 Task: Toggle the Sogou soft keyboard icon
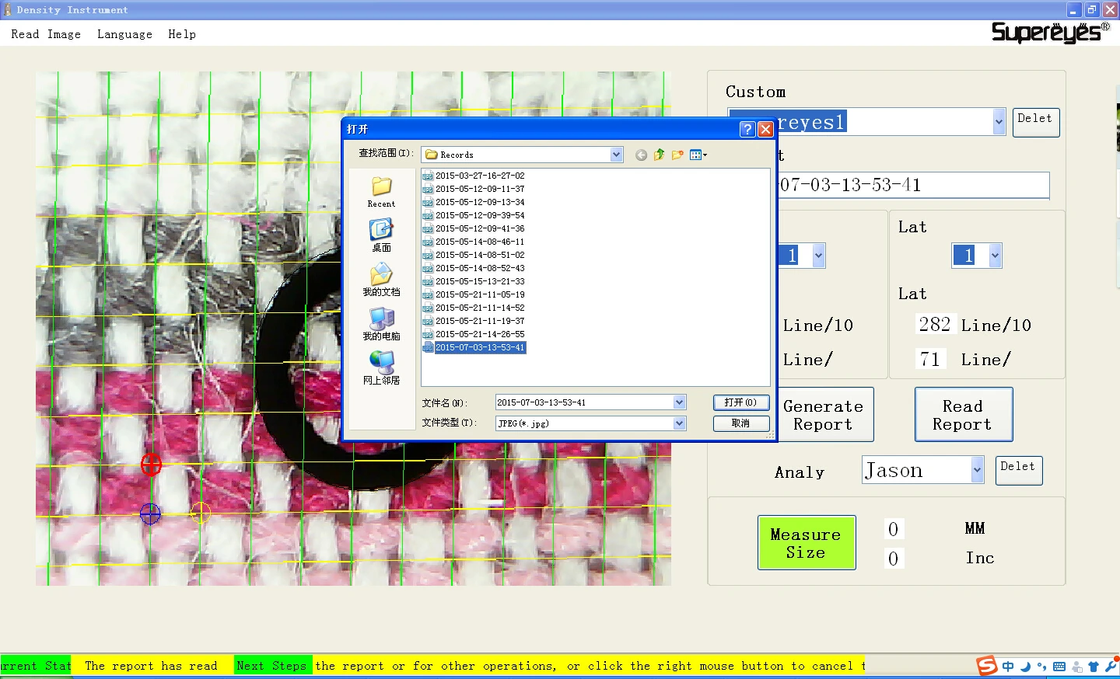(1059, 667)
